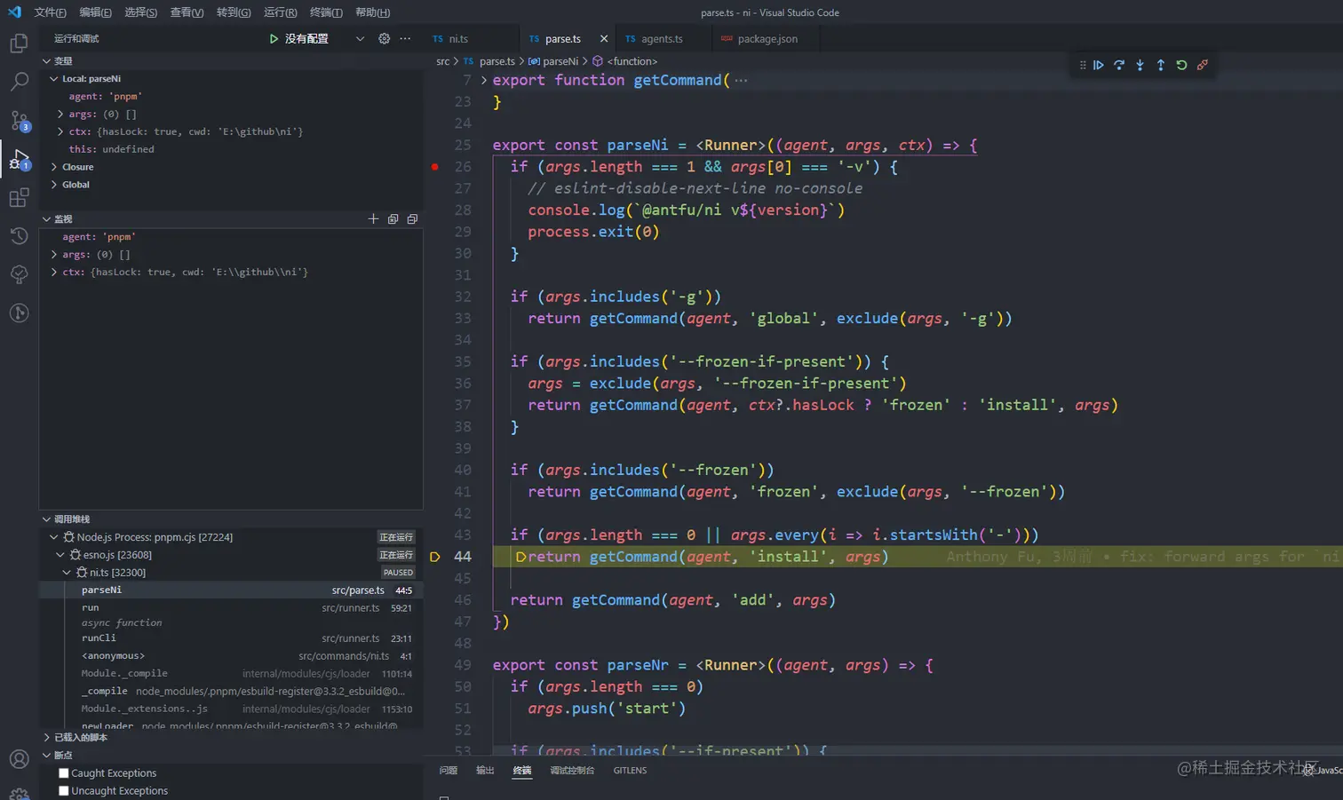
Task: Open Source Control view in activity bar
Action: click(19, 121)
